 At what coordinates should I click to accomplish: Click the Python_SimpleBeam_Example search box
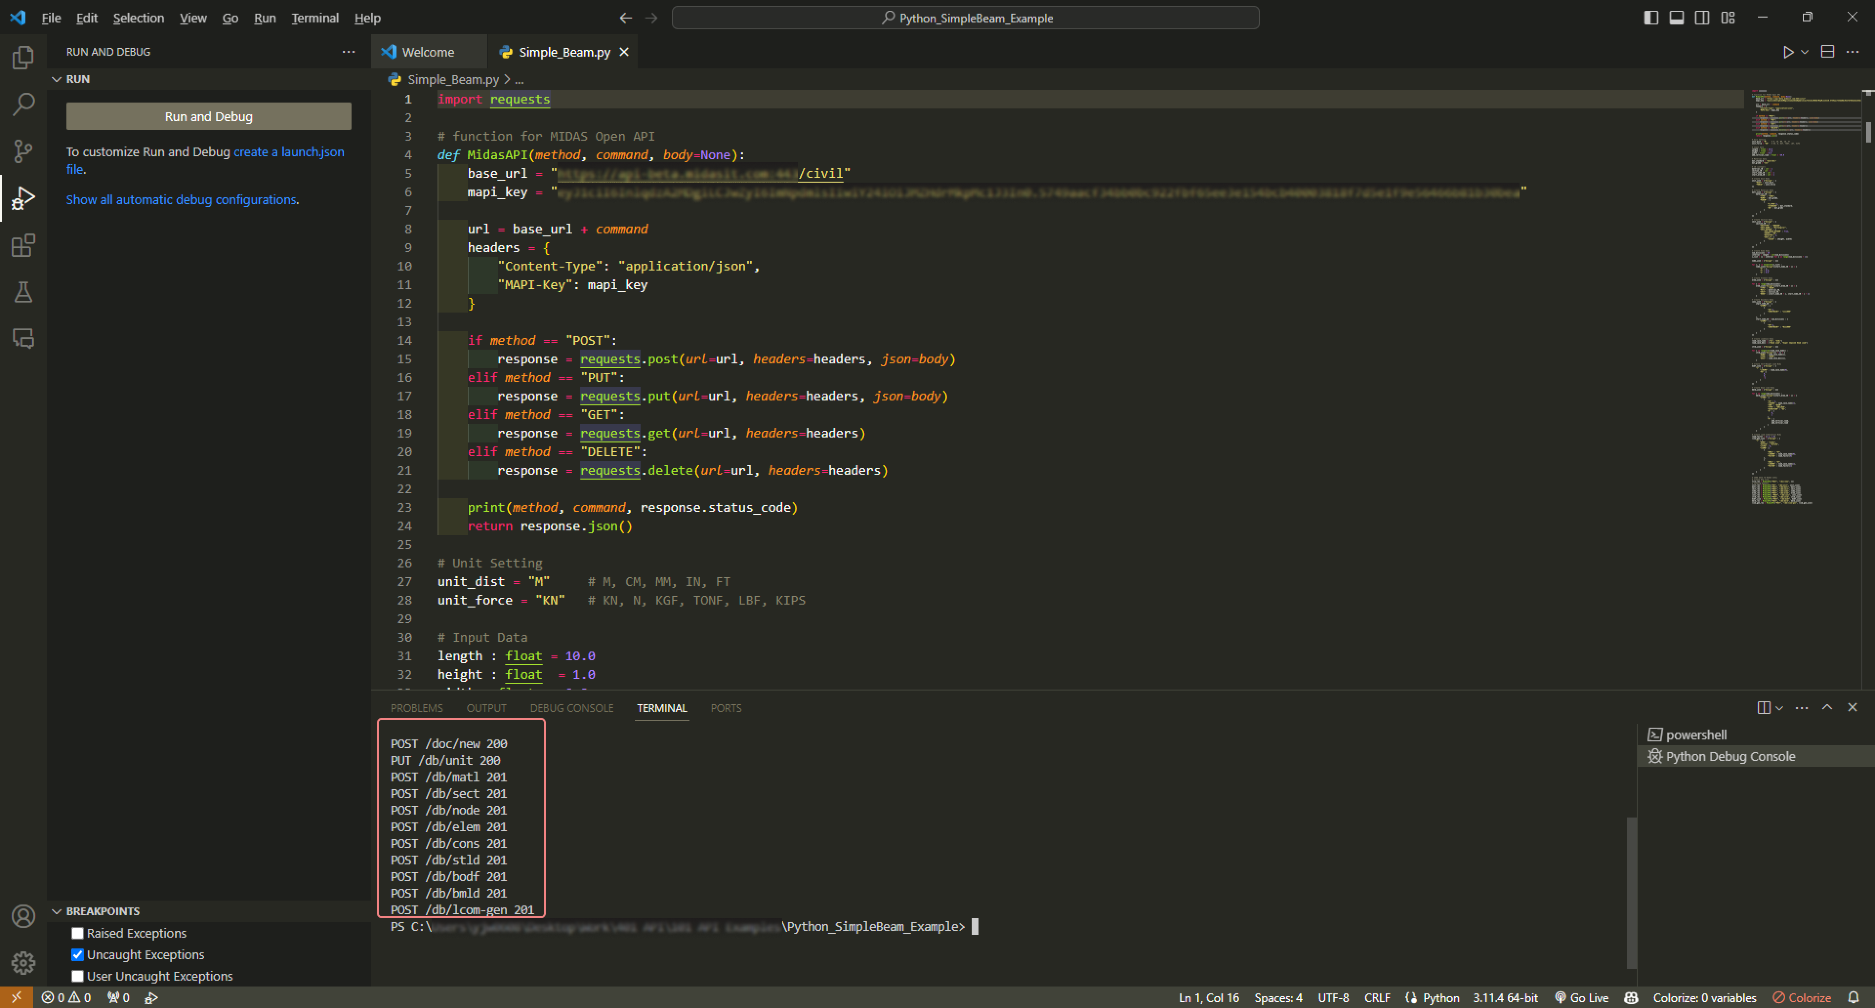pyautogui.click(x=965, y=18)
